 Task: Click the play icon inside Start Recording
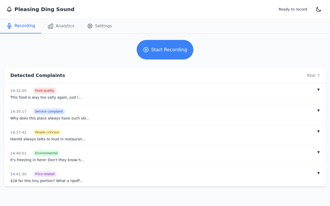pyautogui.click(x=146, y=49)
